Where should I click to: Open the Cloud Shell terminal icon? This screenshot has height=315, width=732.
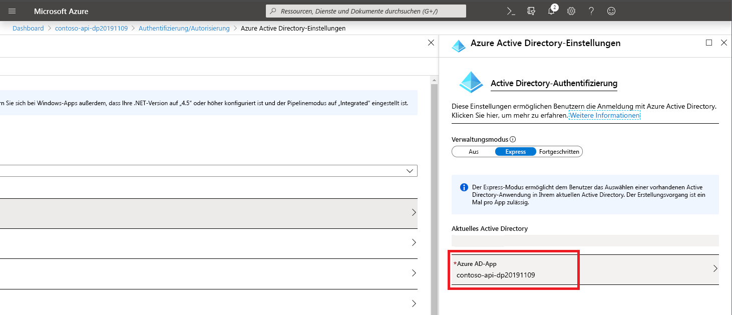pyautogui.click(x=511, y=11)
